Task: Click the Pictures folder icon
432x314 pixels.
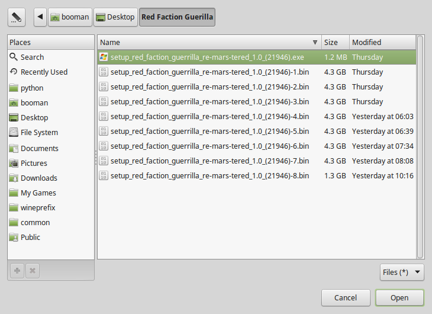Action: (14, 164)
